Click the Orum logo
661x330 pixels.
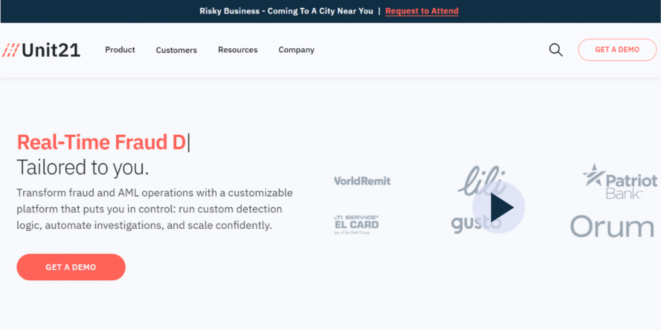pyautogui.click(x=612, y=226)
